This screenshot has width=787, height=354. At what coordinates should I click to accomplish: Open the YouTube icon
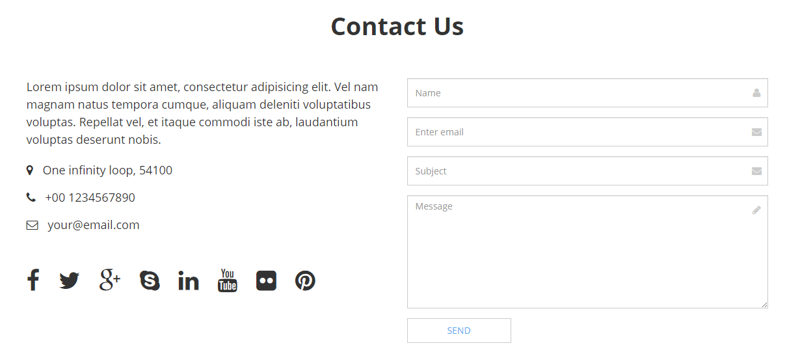228,280
